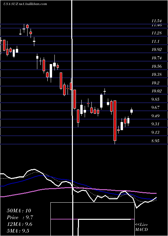Click the 9.85 price axis label

[x=155, y=99]
